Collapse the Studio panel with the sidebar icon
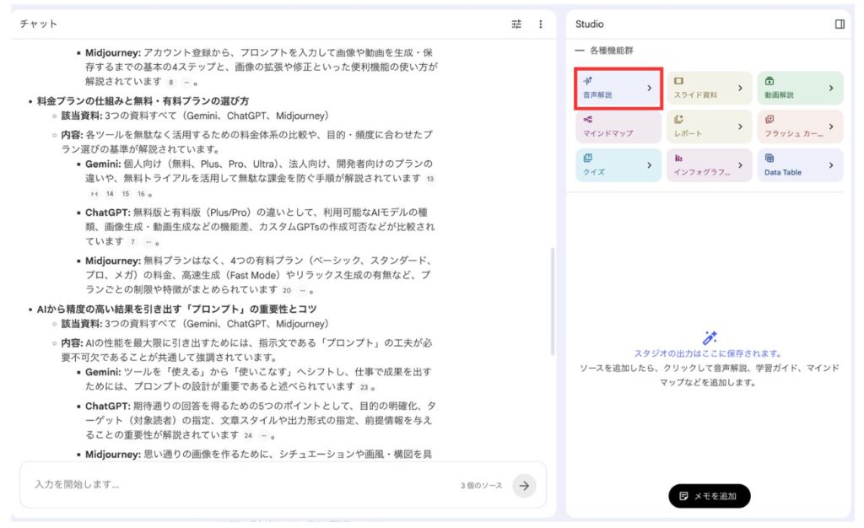Viewport: 864px width, 528px height. click(840, 24)
